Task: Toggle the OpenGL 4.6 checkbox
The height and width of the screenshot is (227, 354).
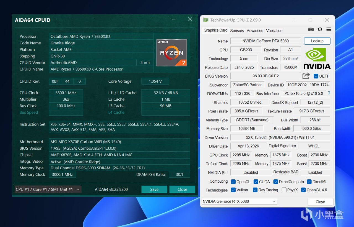Action: pyautogui.click(x=303, y=190)
